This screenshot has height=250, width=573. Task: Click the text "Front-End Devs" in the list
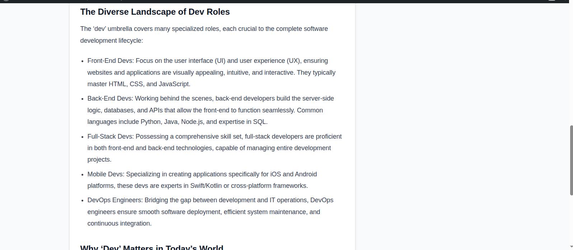(110, 61)
